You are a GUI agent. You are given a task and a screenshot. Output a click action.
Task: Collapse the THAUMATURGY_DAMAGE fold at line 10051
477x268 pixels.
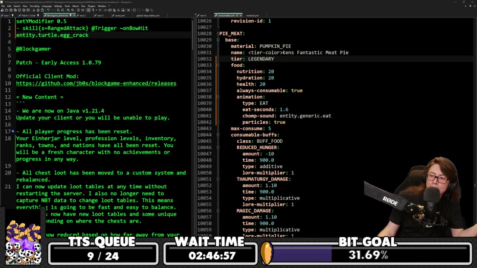(218, 179)
